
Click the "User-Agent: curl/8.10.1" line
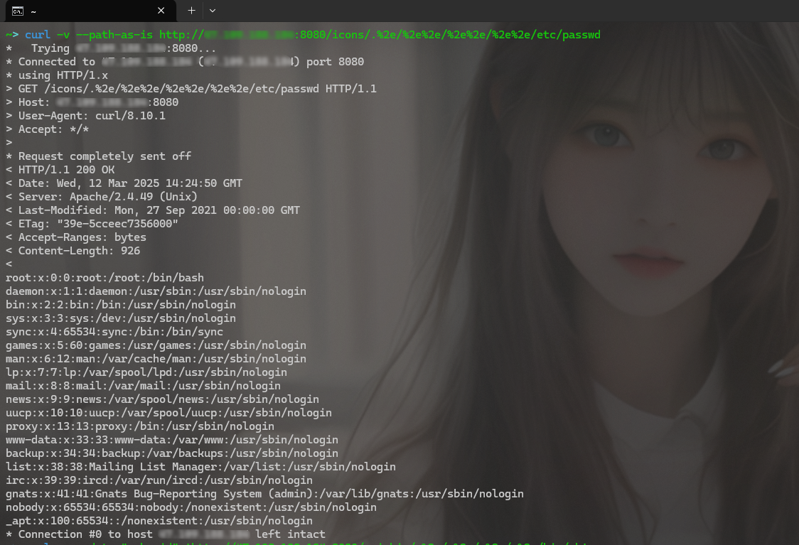[x=85, y=116]
